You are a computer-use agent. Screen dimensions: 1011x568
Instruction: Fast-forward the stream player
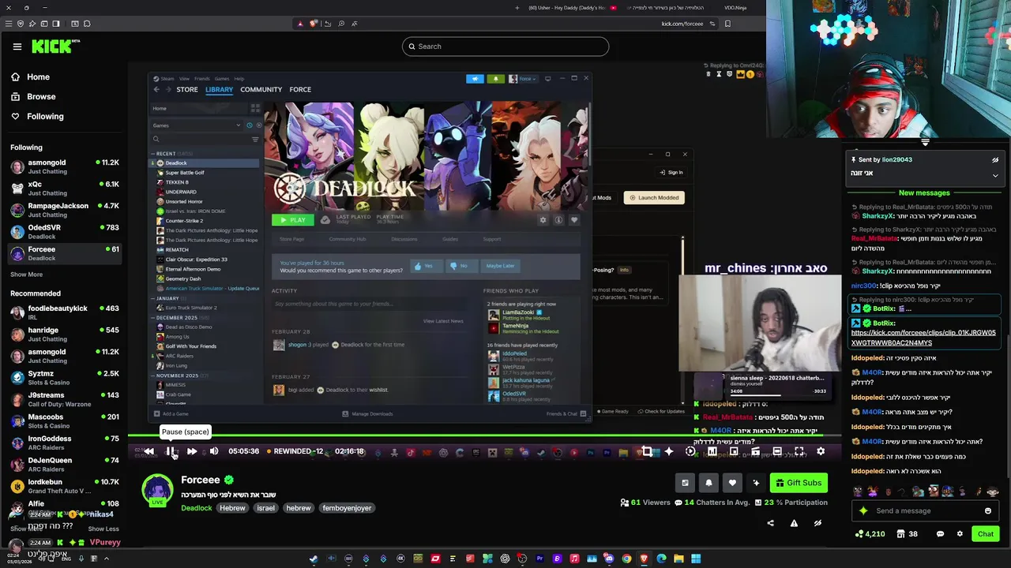[x=192, y=451]
